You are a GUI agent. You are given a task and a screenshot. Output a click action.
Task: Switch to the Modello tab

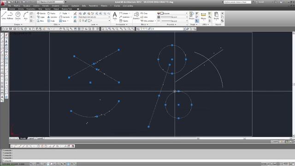(23, 138)
